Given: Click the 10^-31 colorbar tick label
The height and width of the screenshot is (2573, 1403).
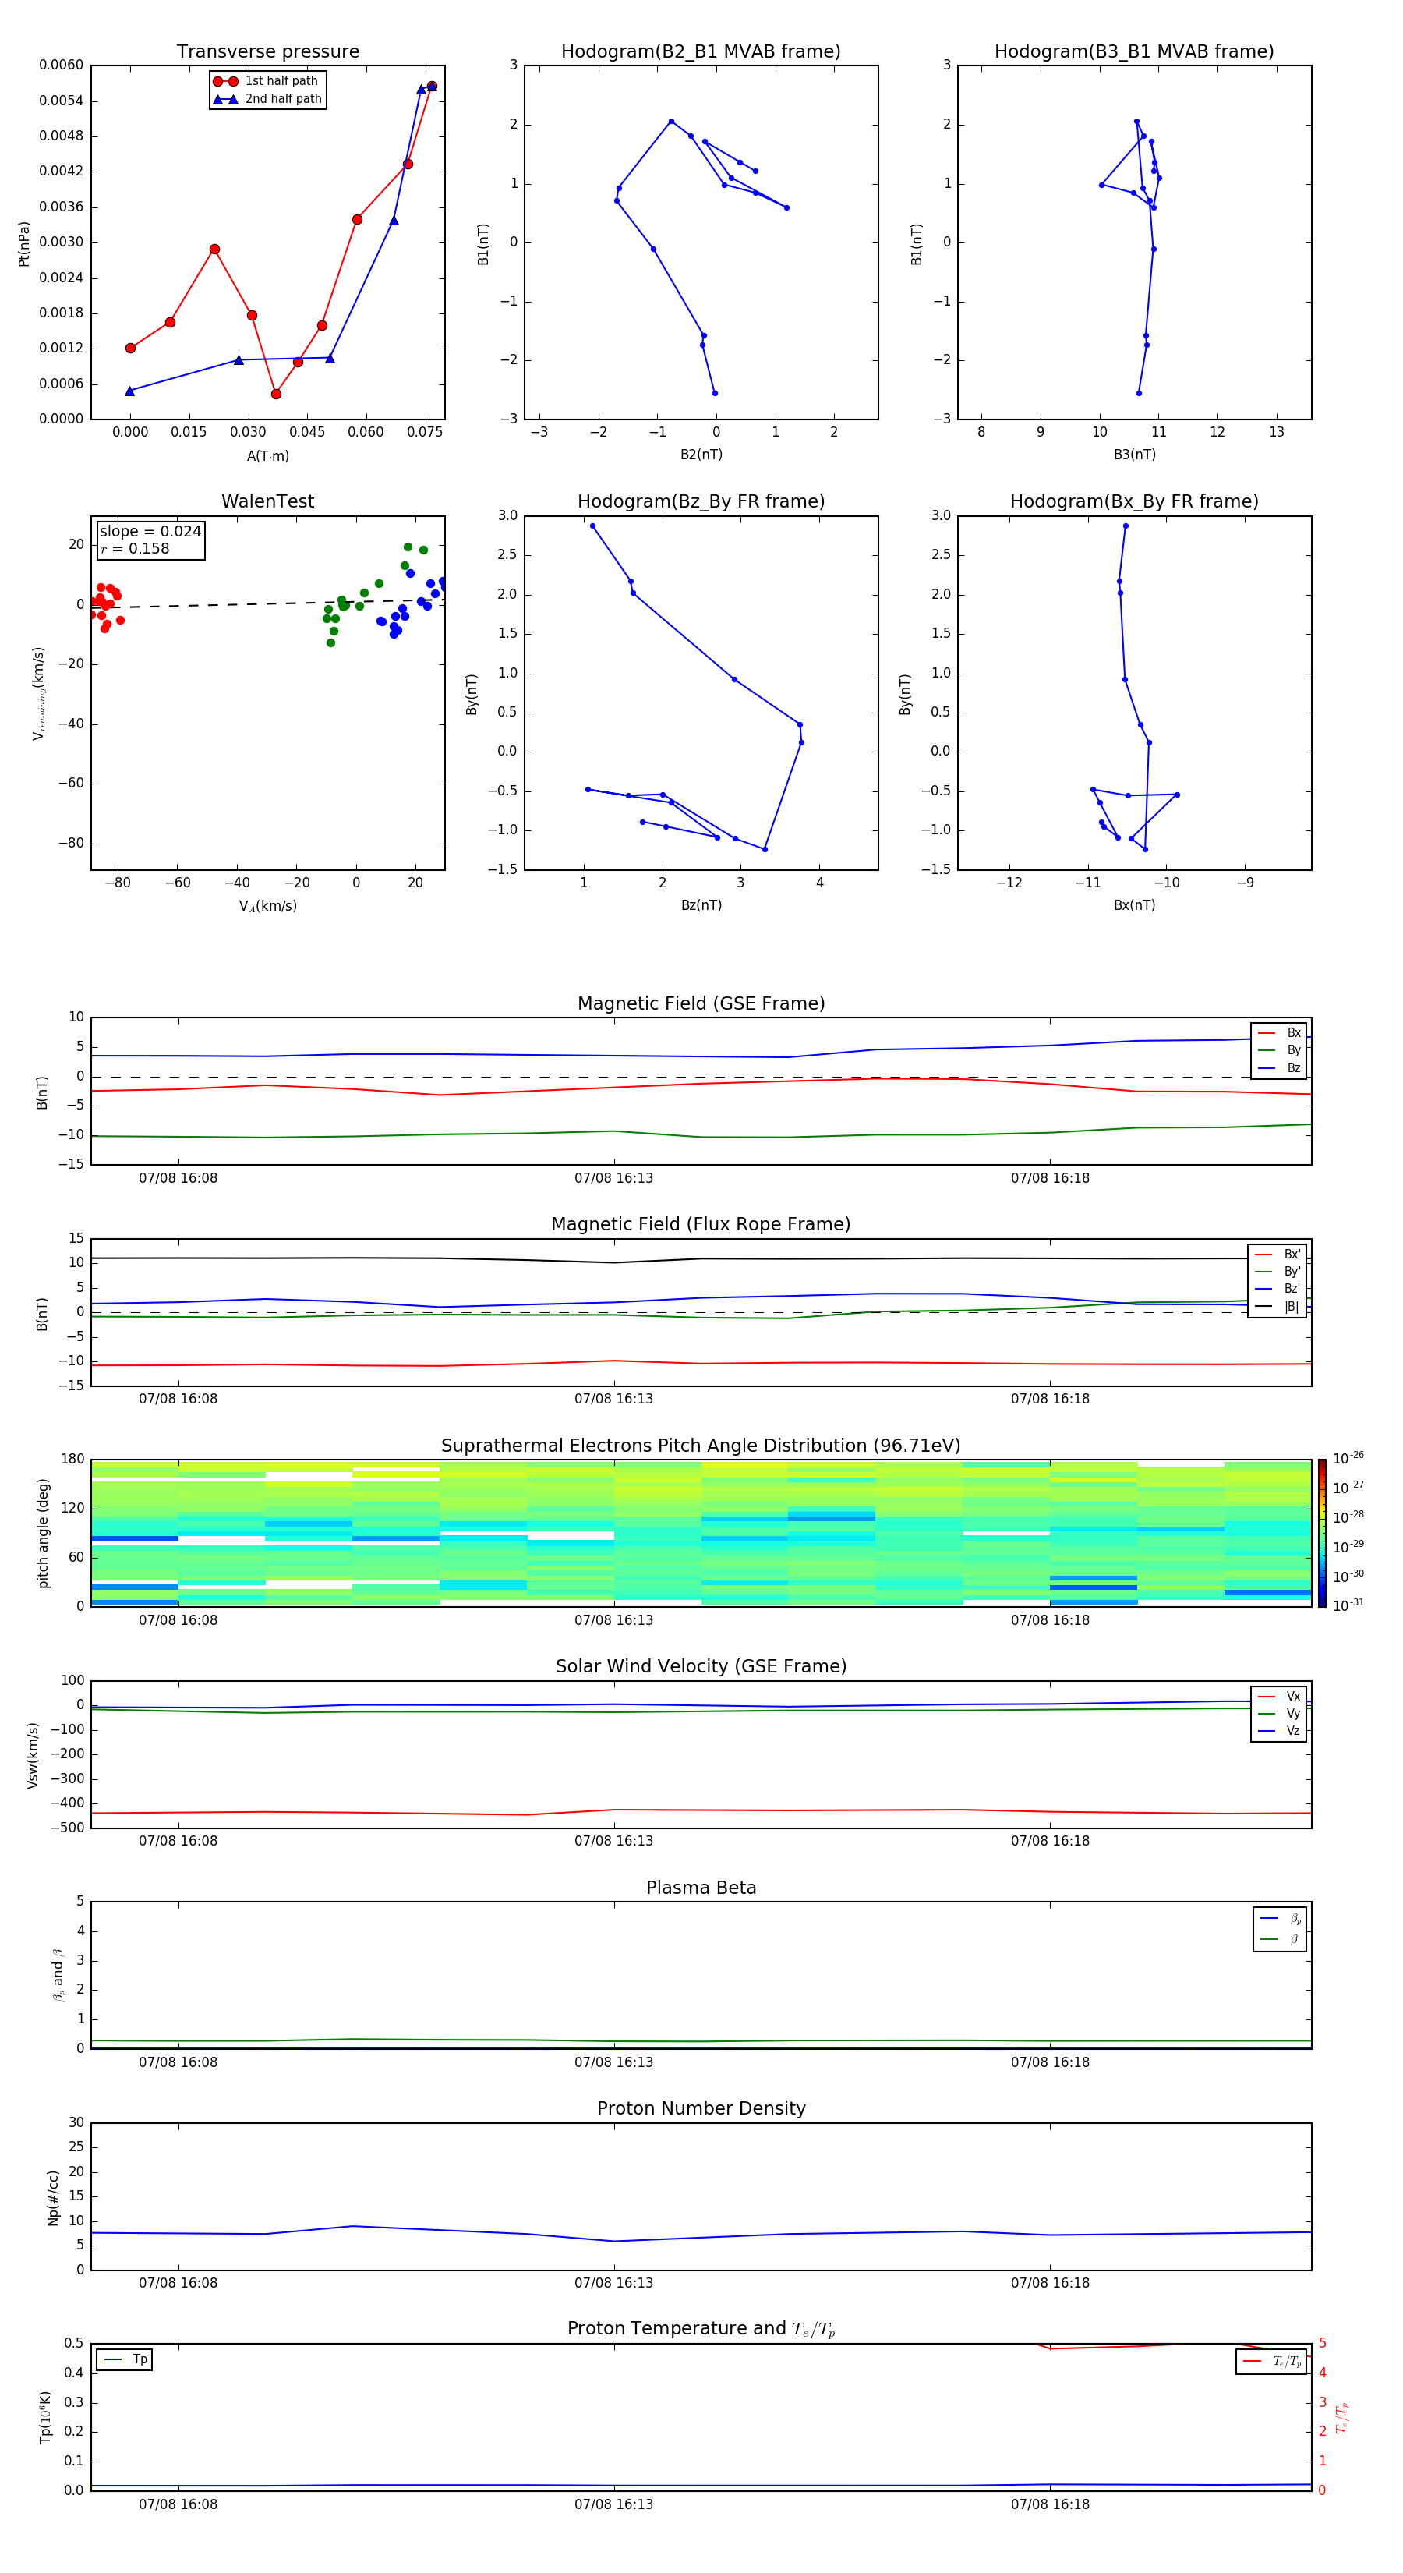Looking at the screenshot, I should [x=1348, y=1605].
